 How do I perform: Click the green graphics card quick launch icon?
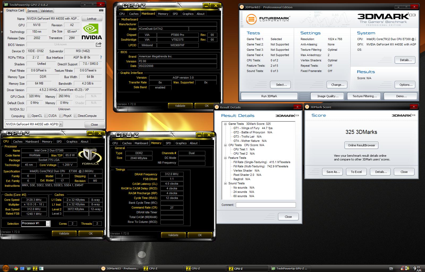point(29,268)
